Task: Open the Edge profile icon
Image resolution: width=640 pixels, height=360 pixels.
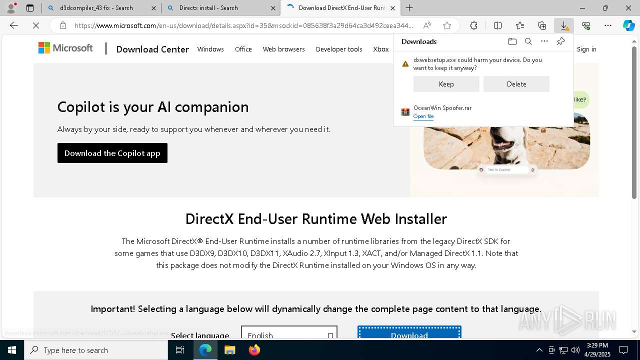Action: 10,7
